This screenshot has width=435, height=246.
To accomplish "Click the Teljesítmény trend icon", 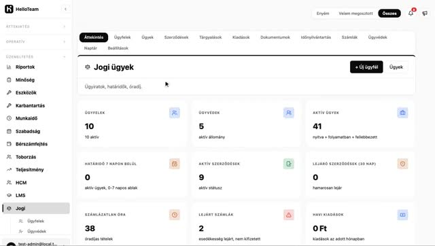I will coord(9,169).
